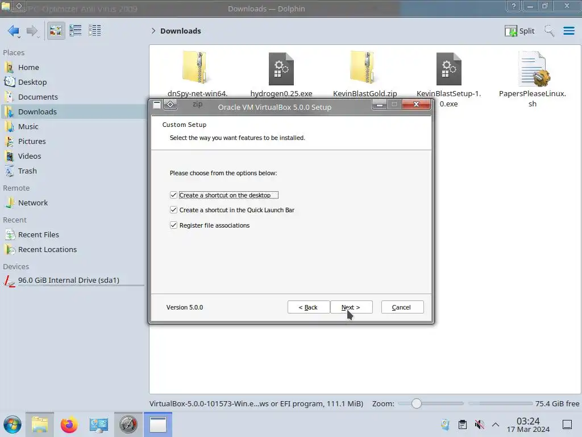Click the Show Desktop tray button
The image size is (582, 437).
(x=567, y=424)
